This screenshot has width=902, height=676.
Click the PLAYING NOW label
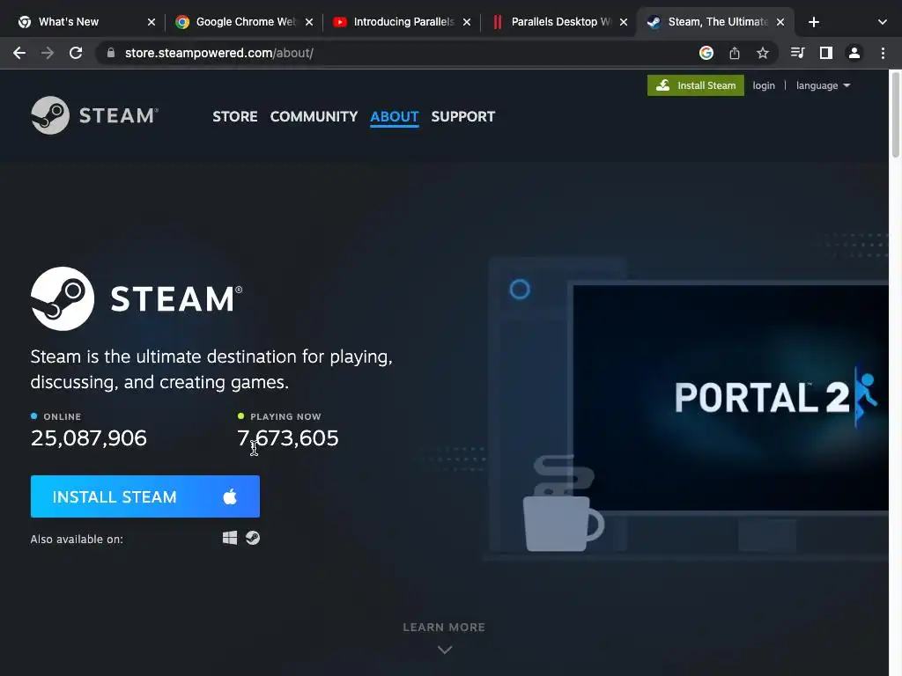tap(285, 416)
